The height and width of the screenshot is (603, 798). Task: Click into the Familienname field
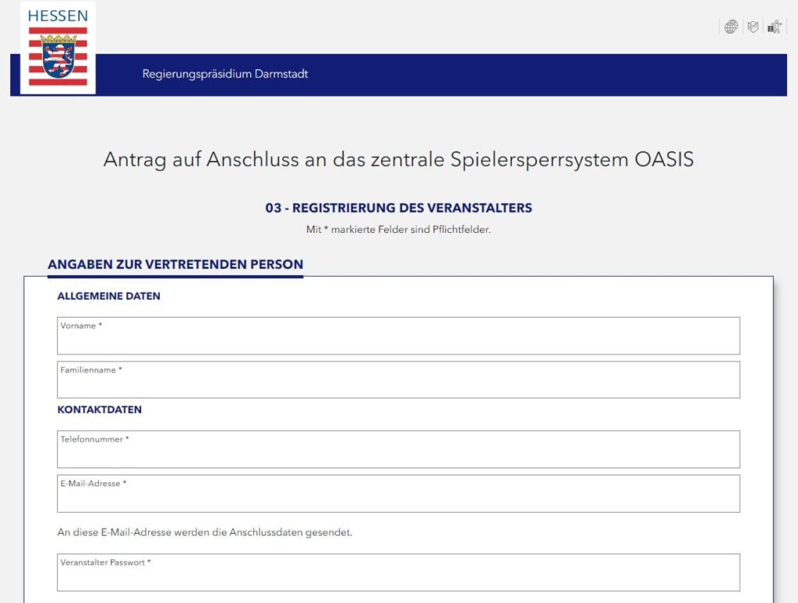coord(398,379)
